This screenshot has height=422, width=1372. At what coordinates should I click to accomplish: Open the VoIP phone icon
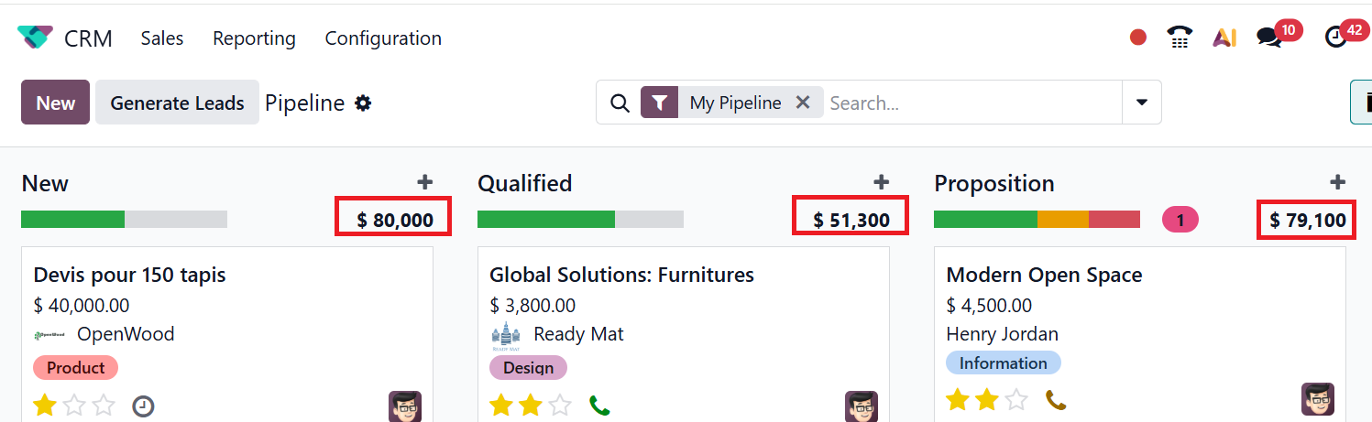[1180, 38]
